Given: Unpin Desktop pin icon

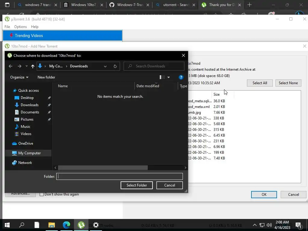Looking at the screenshot, I should 49,98.
